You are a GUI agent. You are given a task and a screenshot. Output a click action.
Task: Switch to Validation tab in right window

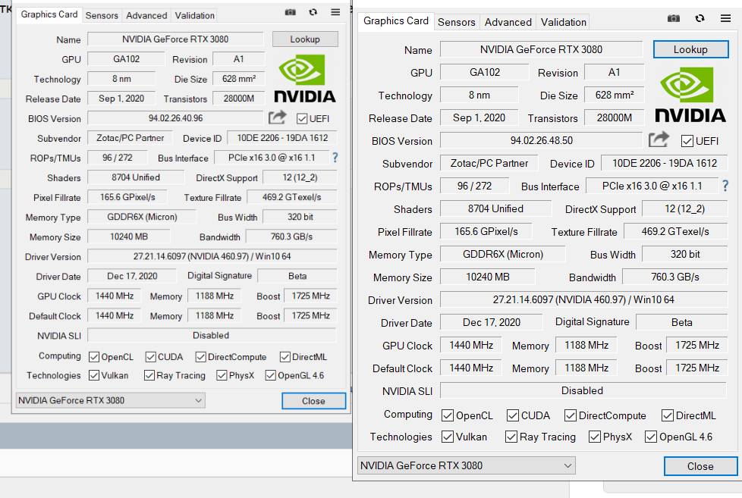(x=563, y=22)
